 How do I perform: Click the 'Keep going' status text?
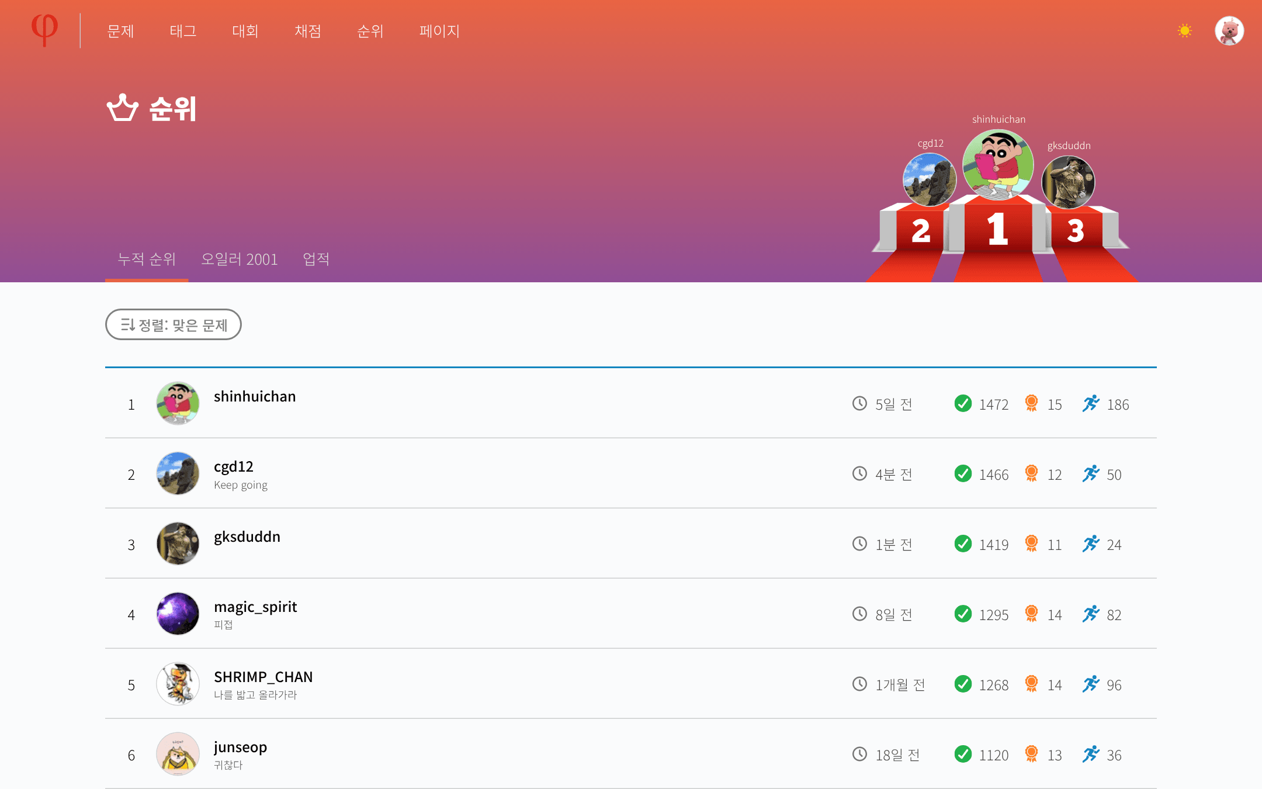(x=241, y=485)
